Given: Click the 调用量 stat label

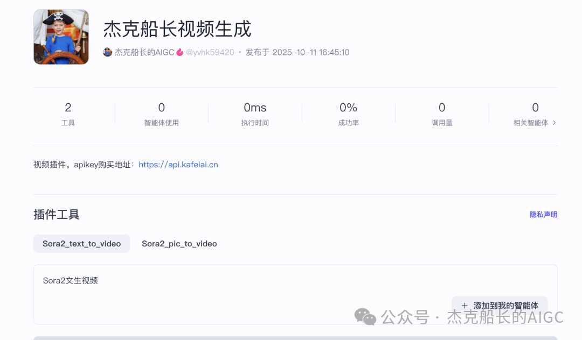Looking at the screenshot, I should [x=442, y=123].
